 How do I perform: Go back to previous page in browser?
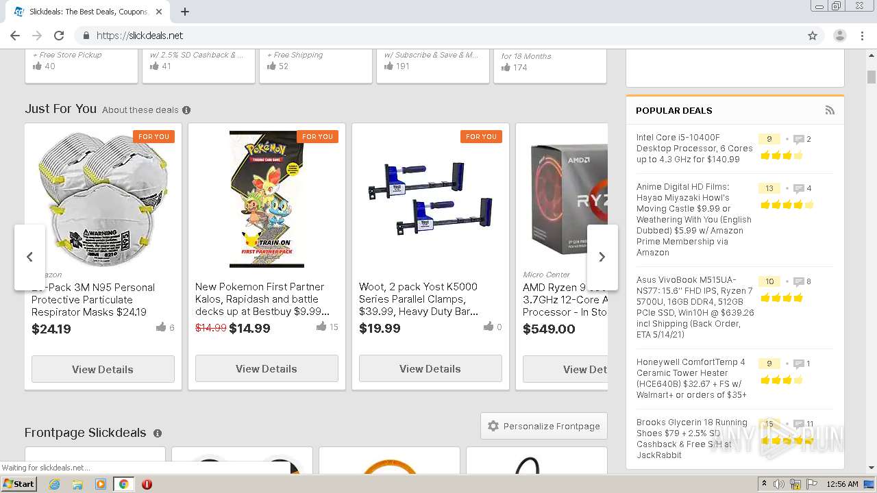coord(15,36)
